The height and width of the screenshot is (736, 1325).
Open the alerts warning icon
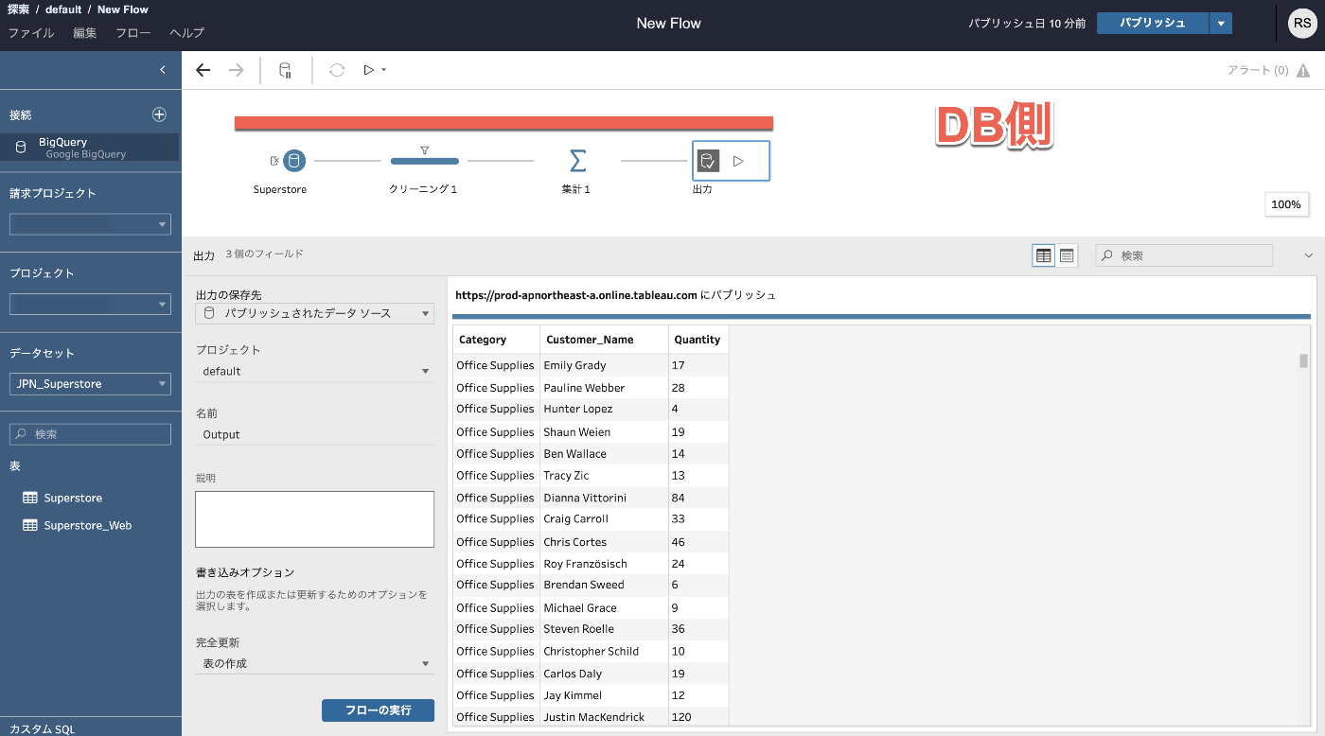1303,70
